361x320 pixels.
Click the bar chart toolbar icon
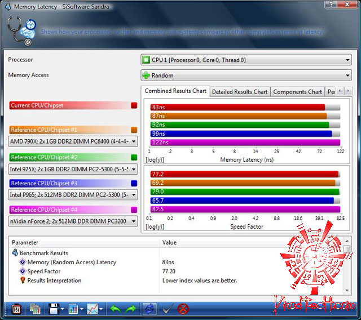point(73,309)
